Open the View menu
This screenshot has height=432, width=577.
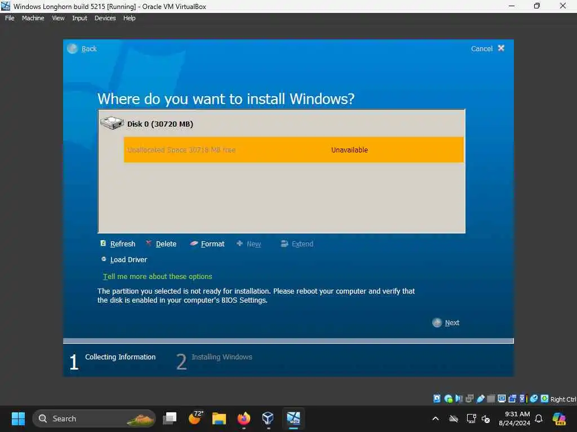click(x=58, y=18)
